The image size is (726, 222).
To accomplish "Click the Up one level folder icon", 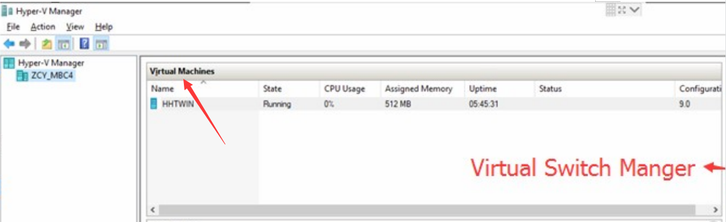I will coord(46,44).
